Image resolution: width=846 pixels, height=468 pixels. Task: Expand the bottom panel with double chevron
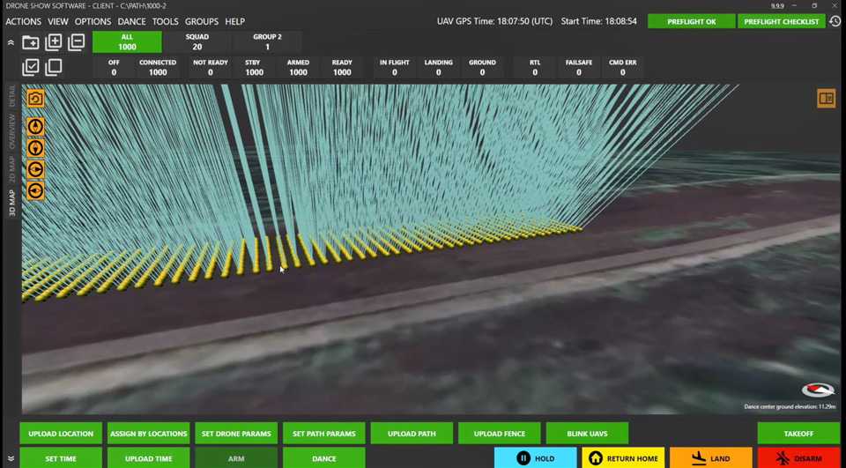(11, 458)
